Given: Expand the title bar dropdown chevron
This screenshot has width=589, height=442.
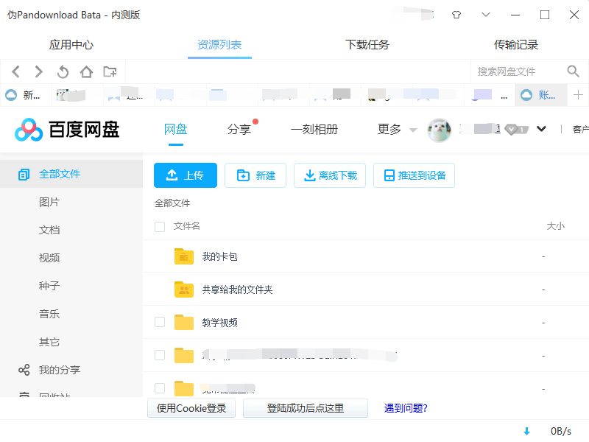Looking at the screenshot, I should tap(486, 15).
